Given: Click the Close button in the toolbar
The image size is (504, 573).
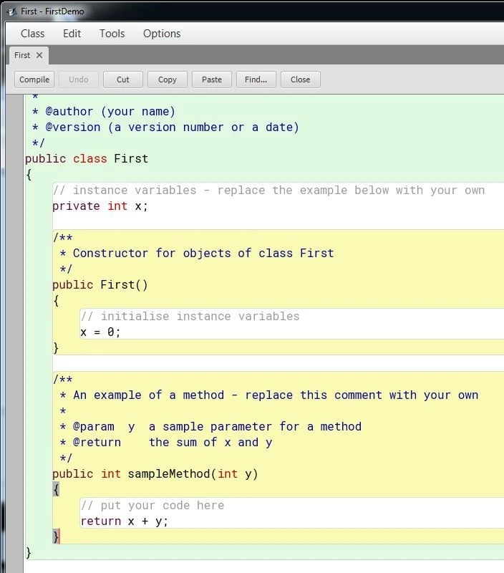Looking at the screenshot, I should 300,80.
